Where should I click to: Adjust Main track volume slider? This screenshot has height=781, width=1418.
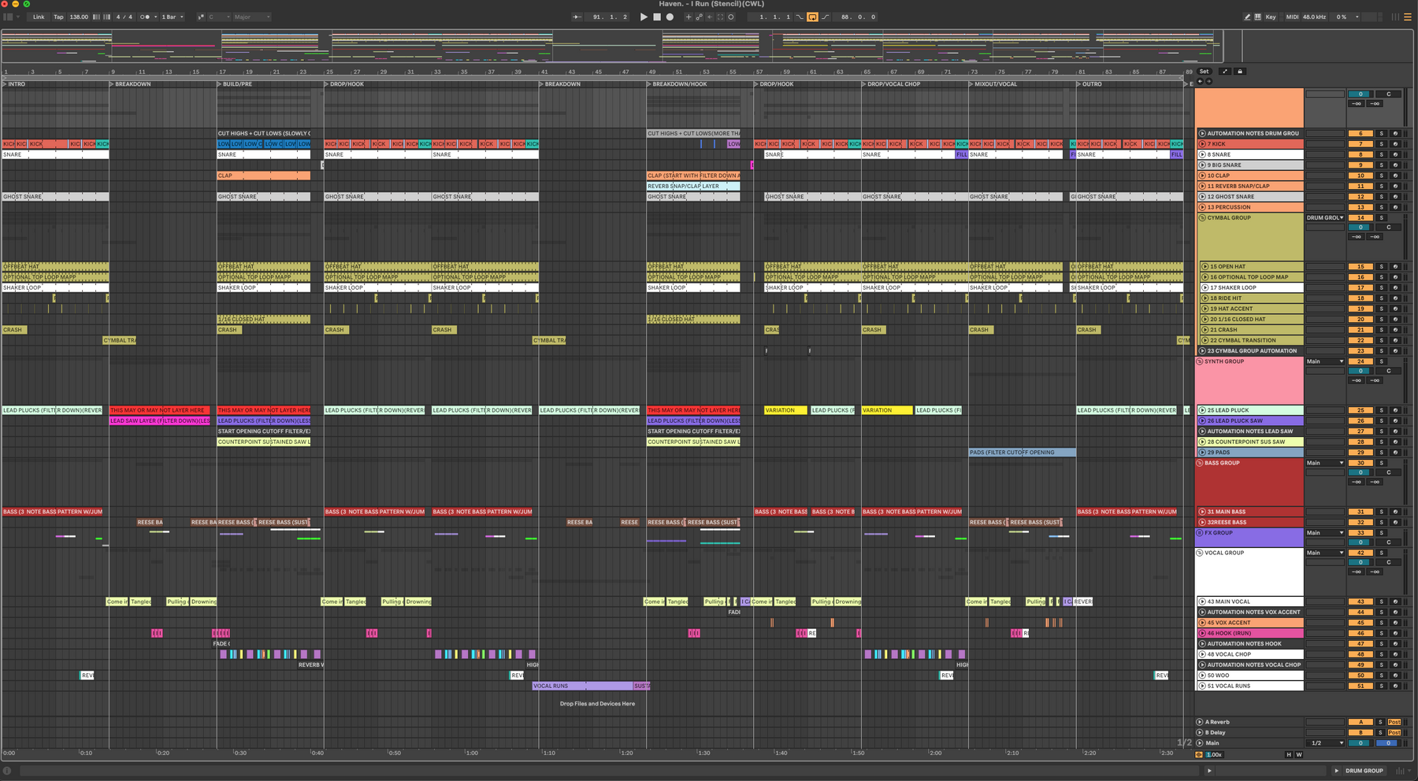[x=1360, y=743]
